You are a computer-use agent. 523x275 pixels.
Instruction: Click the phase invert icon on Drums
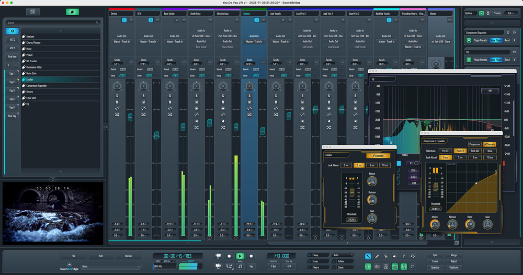pyautogui.click(x=117, y=114)
